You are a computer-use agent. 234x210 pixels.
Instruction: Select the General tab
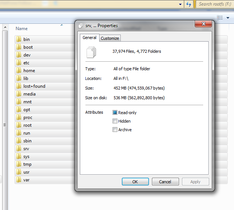coord(90,38)
